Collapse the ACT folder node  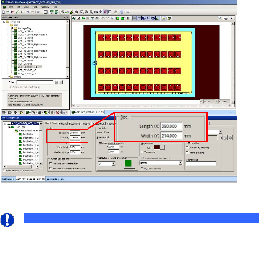[8, 25]
